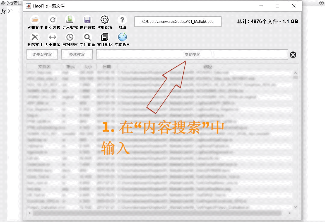Open command window dropdown arrow at top right
This screenshot has height=222, width=325.
(x=321, y=3)
